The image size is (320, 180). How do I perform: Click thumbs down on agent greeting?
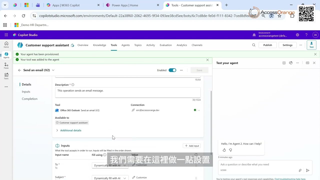point(230,150)
